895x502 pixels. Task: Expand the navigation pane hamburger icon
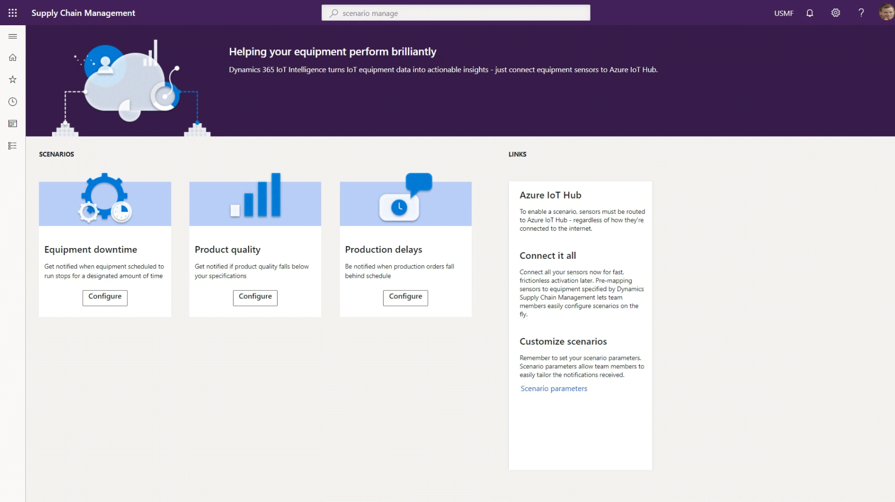pyautogui.click(x=13, y=36)
